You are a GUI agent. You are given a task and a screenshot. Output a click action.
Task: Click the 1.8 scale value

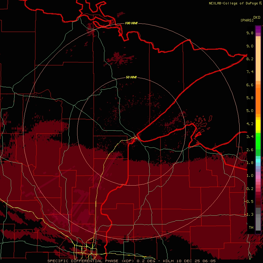point(250,163)
